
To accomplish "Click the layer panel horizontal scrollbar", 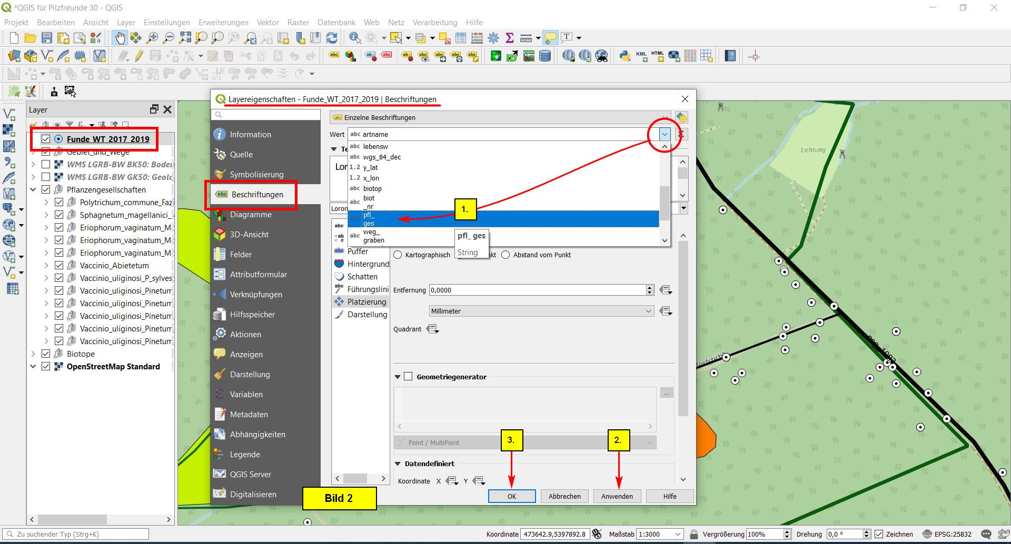I will (73, 519).
